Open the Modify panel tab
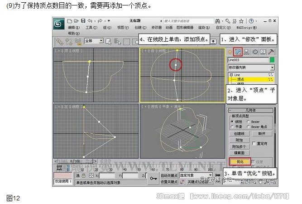Image resolution: width=302 pixels, height=204 pixels. (x=238, y=52)
